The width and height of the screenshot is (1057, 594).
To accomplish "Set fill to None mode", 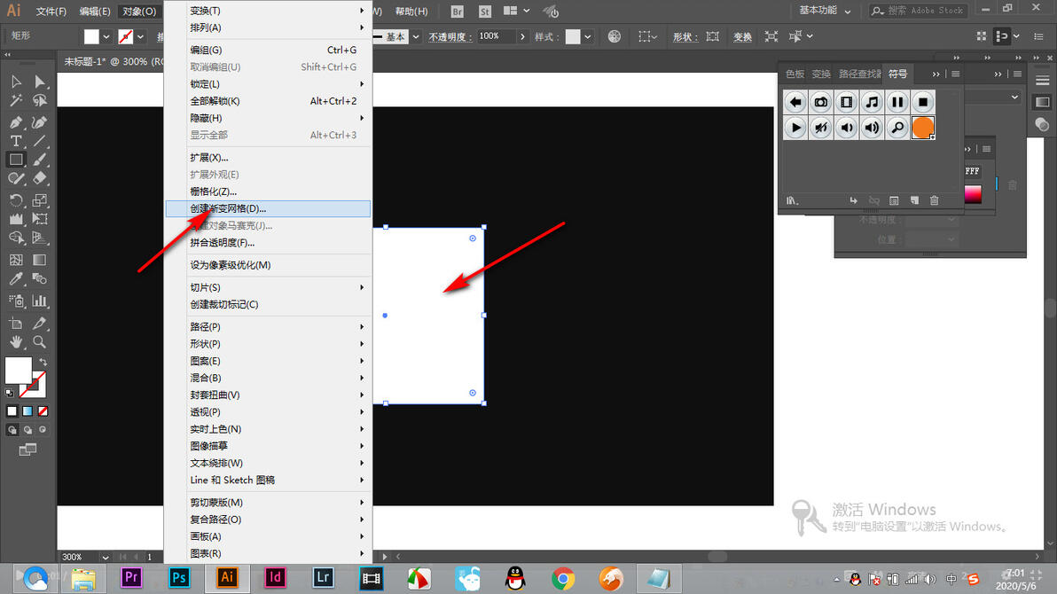I will (x=43, y=411).
